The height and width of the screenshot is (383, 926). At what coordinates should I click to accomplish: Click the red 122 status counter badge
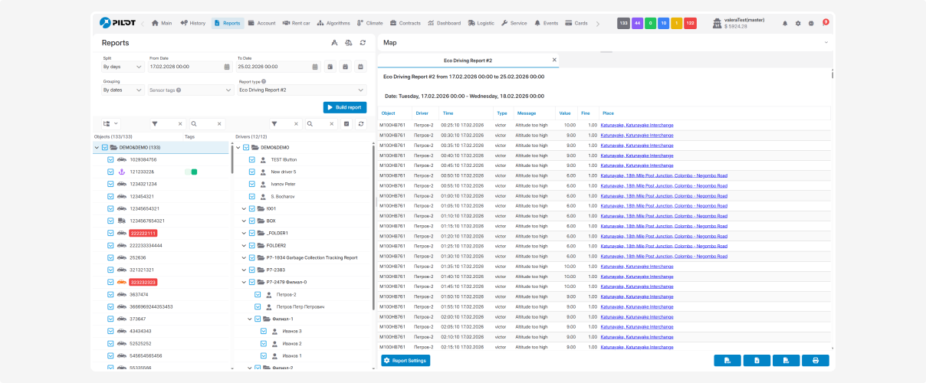(690, 23)
